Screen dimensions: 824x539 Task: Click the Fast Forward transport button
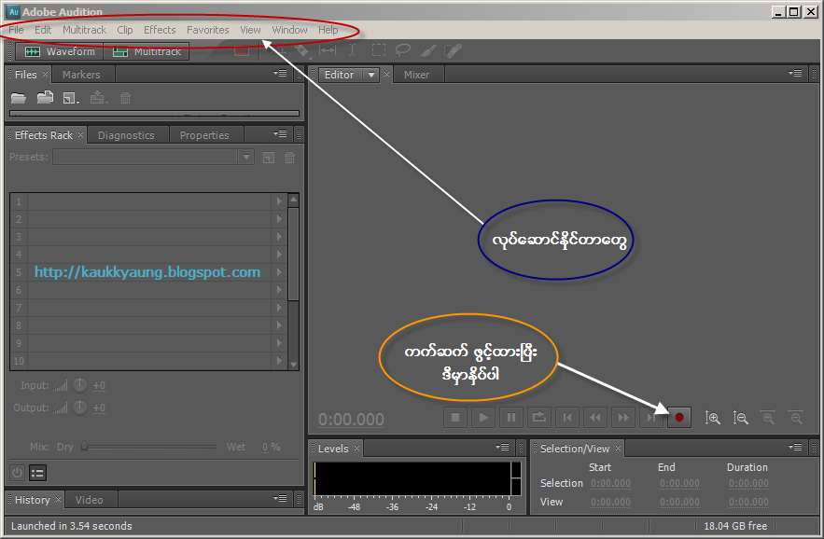tap(623, 418)
